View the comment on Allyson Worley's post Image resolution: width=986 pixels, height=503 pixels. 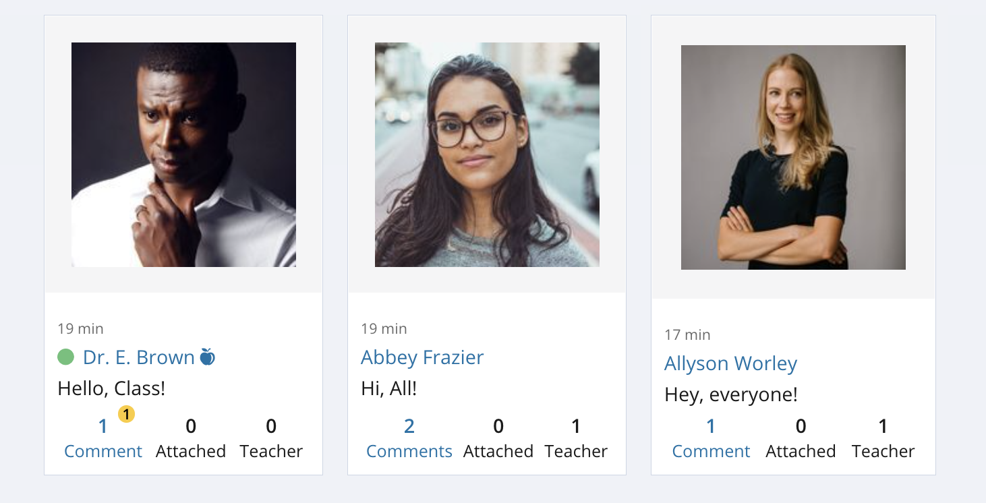click(x=711, y=439)
